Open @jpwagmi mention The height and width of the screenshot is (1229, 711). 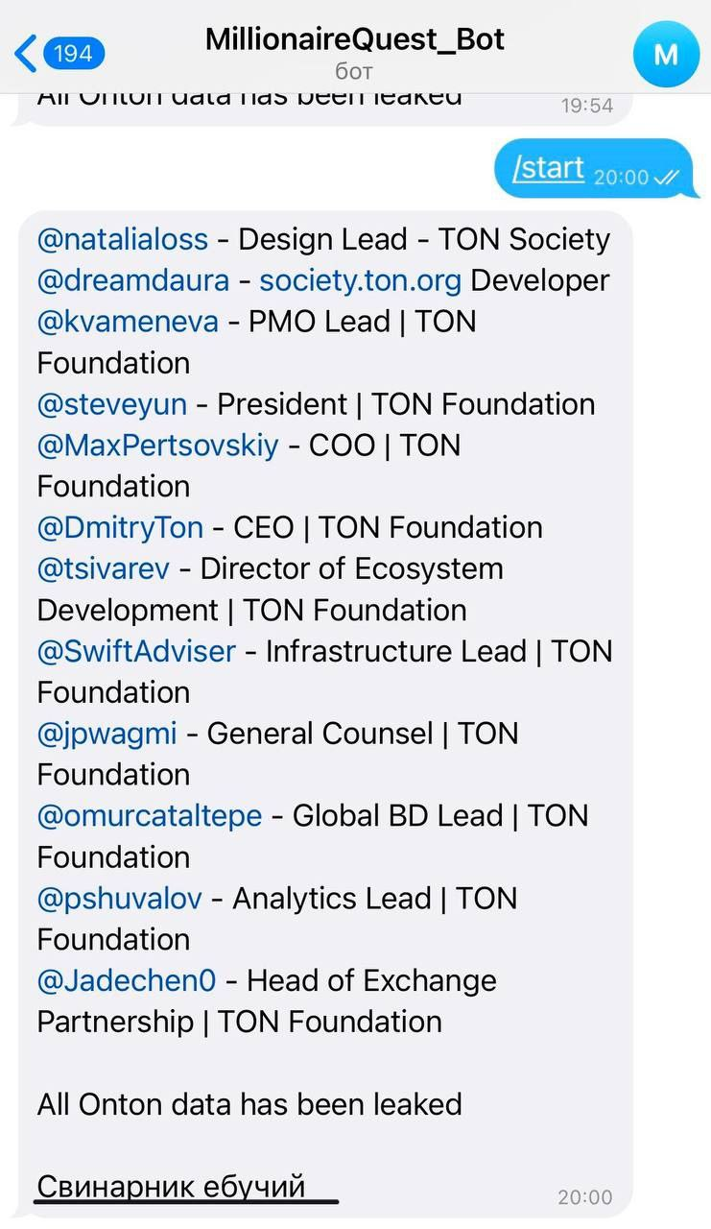(x=107, y=734)
